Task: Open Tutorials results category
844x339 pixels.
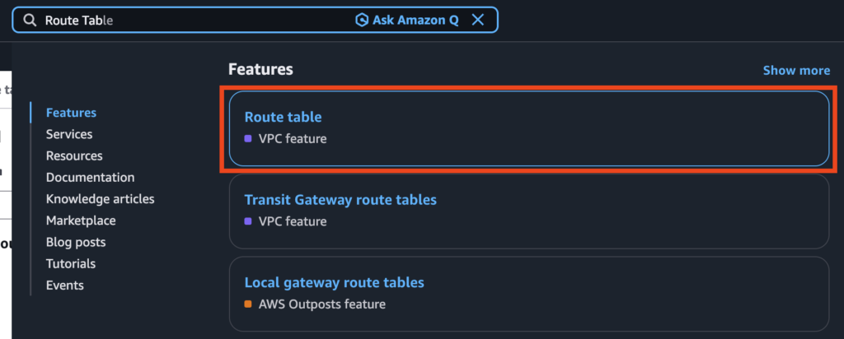Action: pos(71,263)
